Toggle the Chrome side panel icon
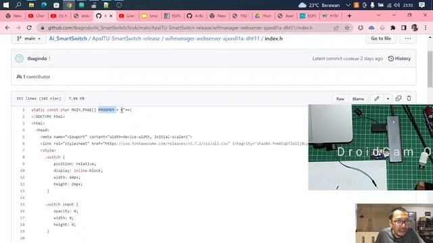This screenshot has width=433, height=243. pyautogui.click(x=404, y=28)
